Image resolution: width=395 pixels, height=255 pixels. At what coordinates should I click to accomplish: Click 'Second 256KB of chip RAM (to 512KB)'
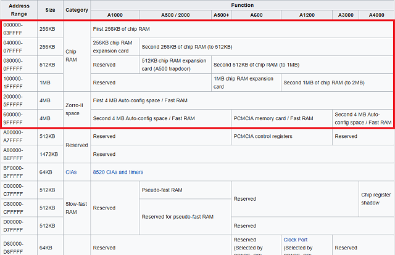(x=267, y=47)
